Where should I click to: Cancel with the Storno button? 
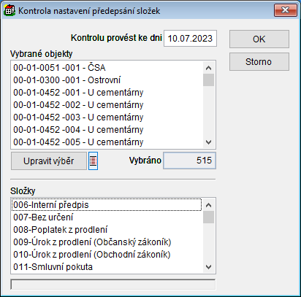pos(259,62)
